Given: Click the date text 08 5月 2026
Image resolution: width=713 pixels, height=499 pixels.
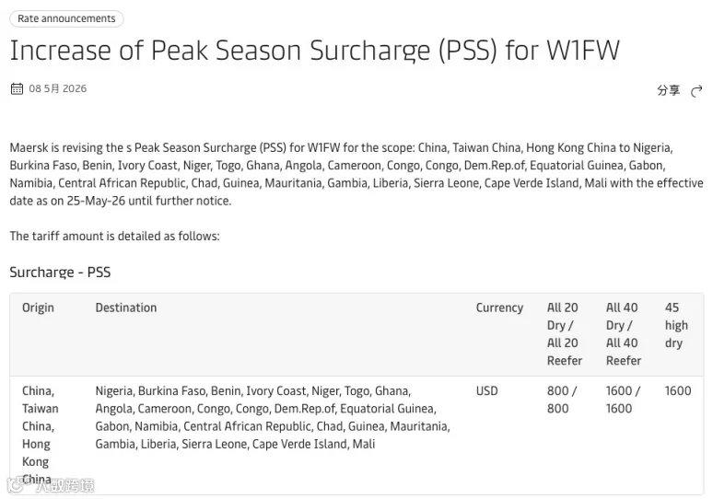Looking at the screenshot, I should (x=58, y=88).
